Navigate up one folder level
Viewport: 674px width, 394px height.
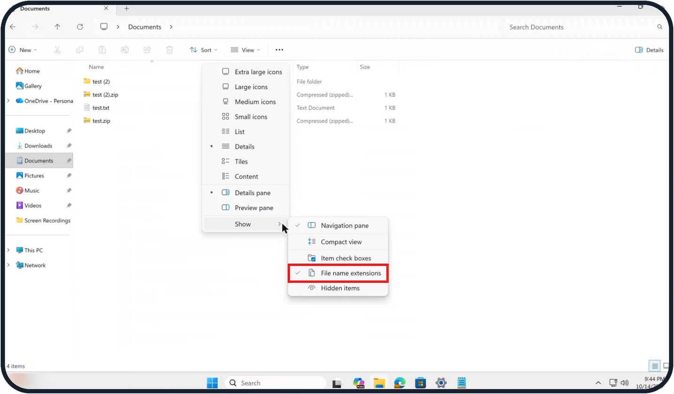57,27
